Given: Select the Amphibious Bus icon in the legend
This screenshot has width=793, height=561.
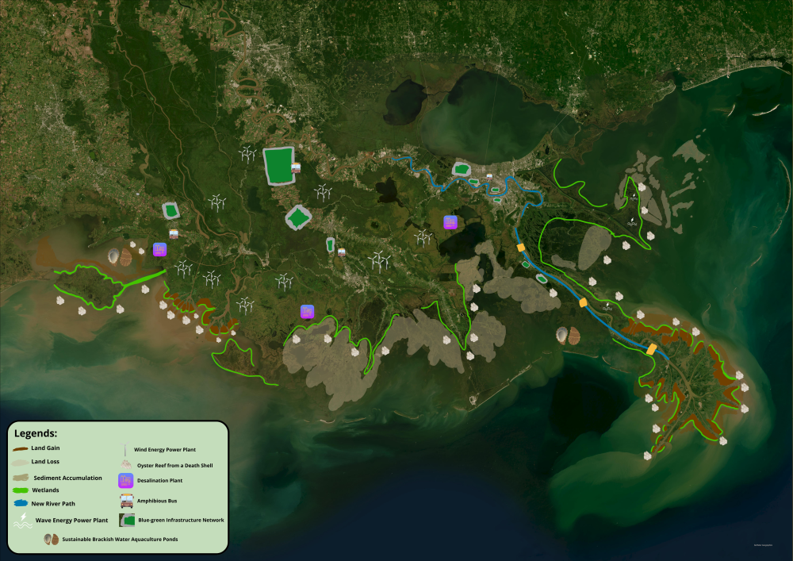Looking at the screenshot, I should 125,501.
